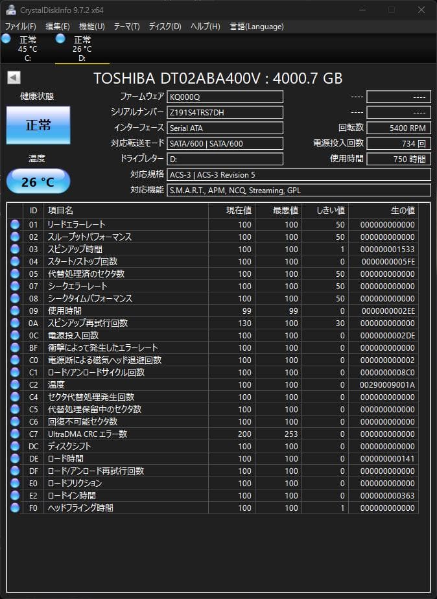Click the しきい値 column header
The width and height of the screenshot is (437, 599).
point(325,211)
